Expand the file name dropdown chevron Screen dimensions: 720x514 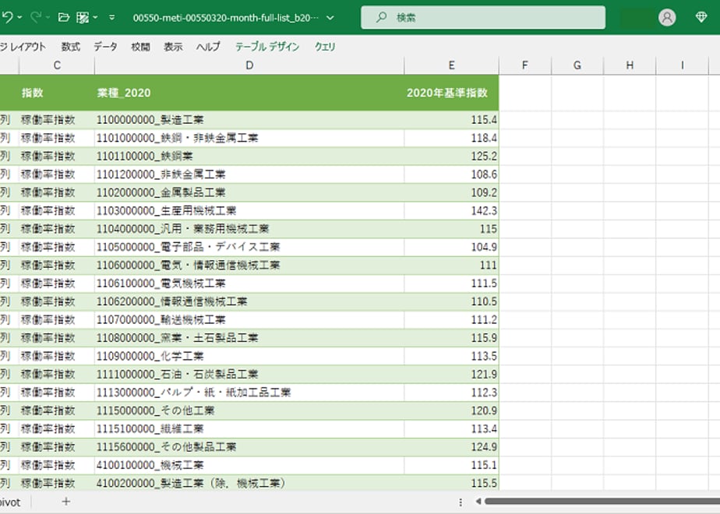click(330, 18)
